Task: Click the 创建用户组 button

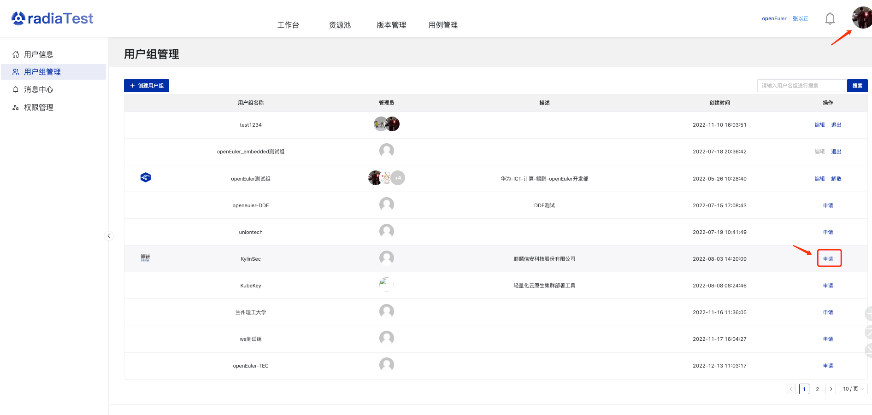Action: (147, 86)
